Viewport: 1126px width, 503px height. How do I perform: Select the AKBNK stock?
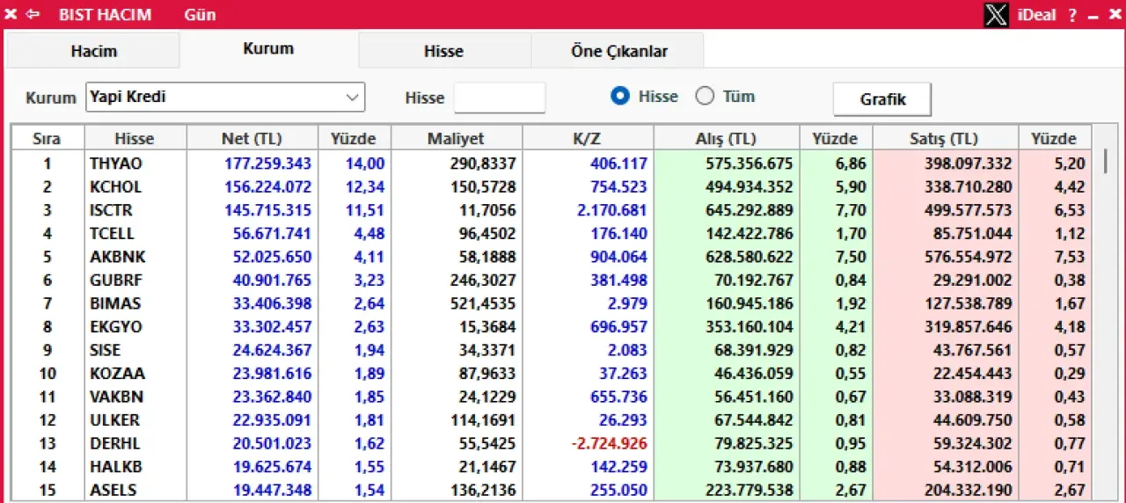click(x=117, y=257)
